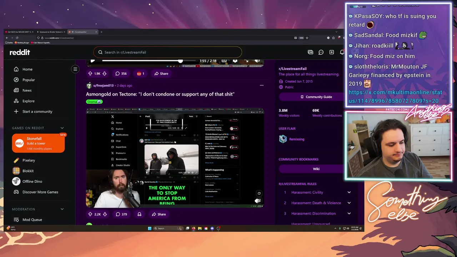457x257 pixels.
Task: Open Reddit home via the reddit logo
Action: (20, 52)
